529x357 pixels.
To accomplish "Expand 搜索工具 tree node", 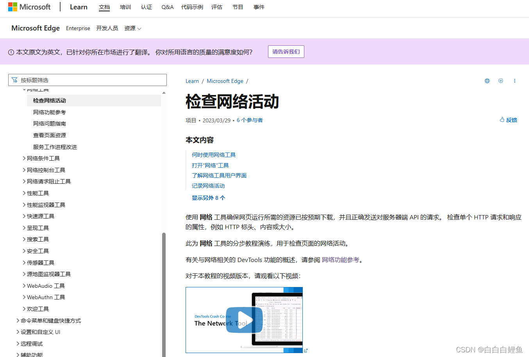I will (24, 239).
